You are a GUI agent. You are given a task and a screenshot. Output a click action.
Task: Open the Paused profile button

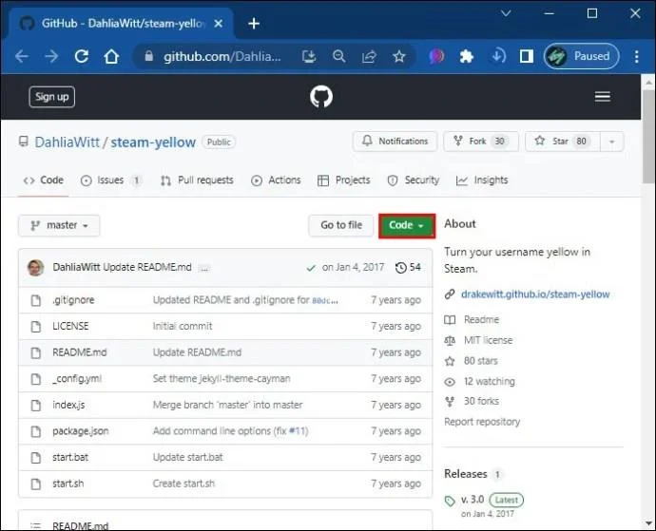coord(582,56)
